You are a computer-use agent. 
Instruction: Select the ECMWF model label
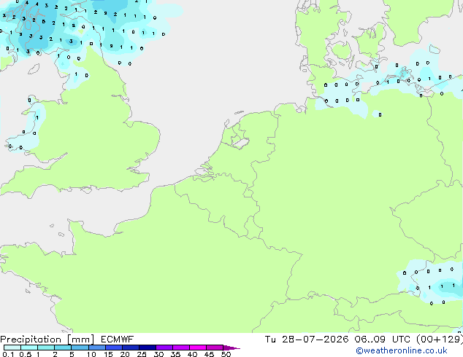(x=117, y=340)
